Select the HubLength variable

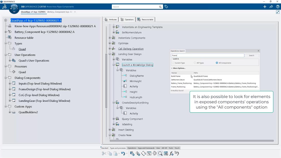pyautogui.click(x=136, y=97)
